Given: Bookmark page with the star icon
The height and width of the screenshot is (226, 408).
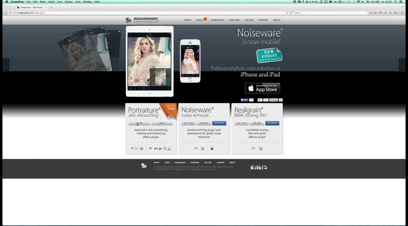Looking at the screenshot, I should (x=371, y=13).
